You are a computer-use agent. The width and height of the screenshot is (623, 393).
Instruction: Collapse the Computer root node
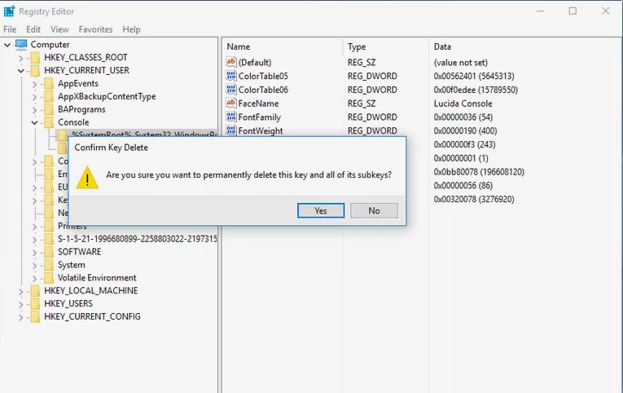(7, 45)
